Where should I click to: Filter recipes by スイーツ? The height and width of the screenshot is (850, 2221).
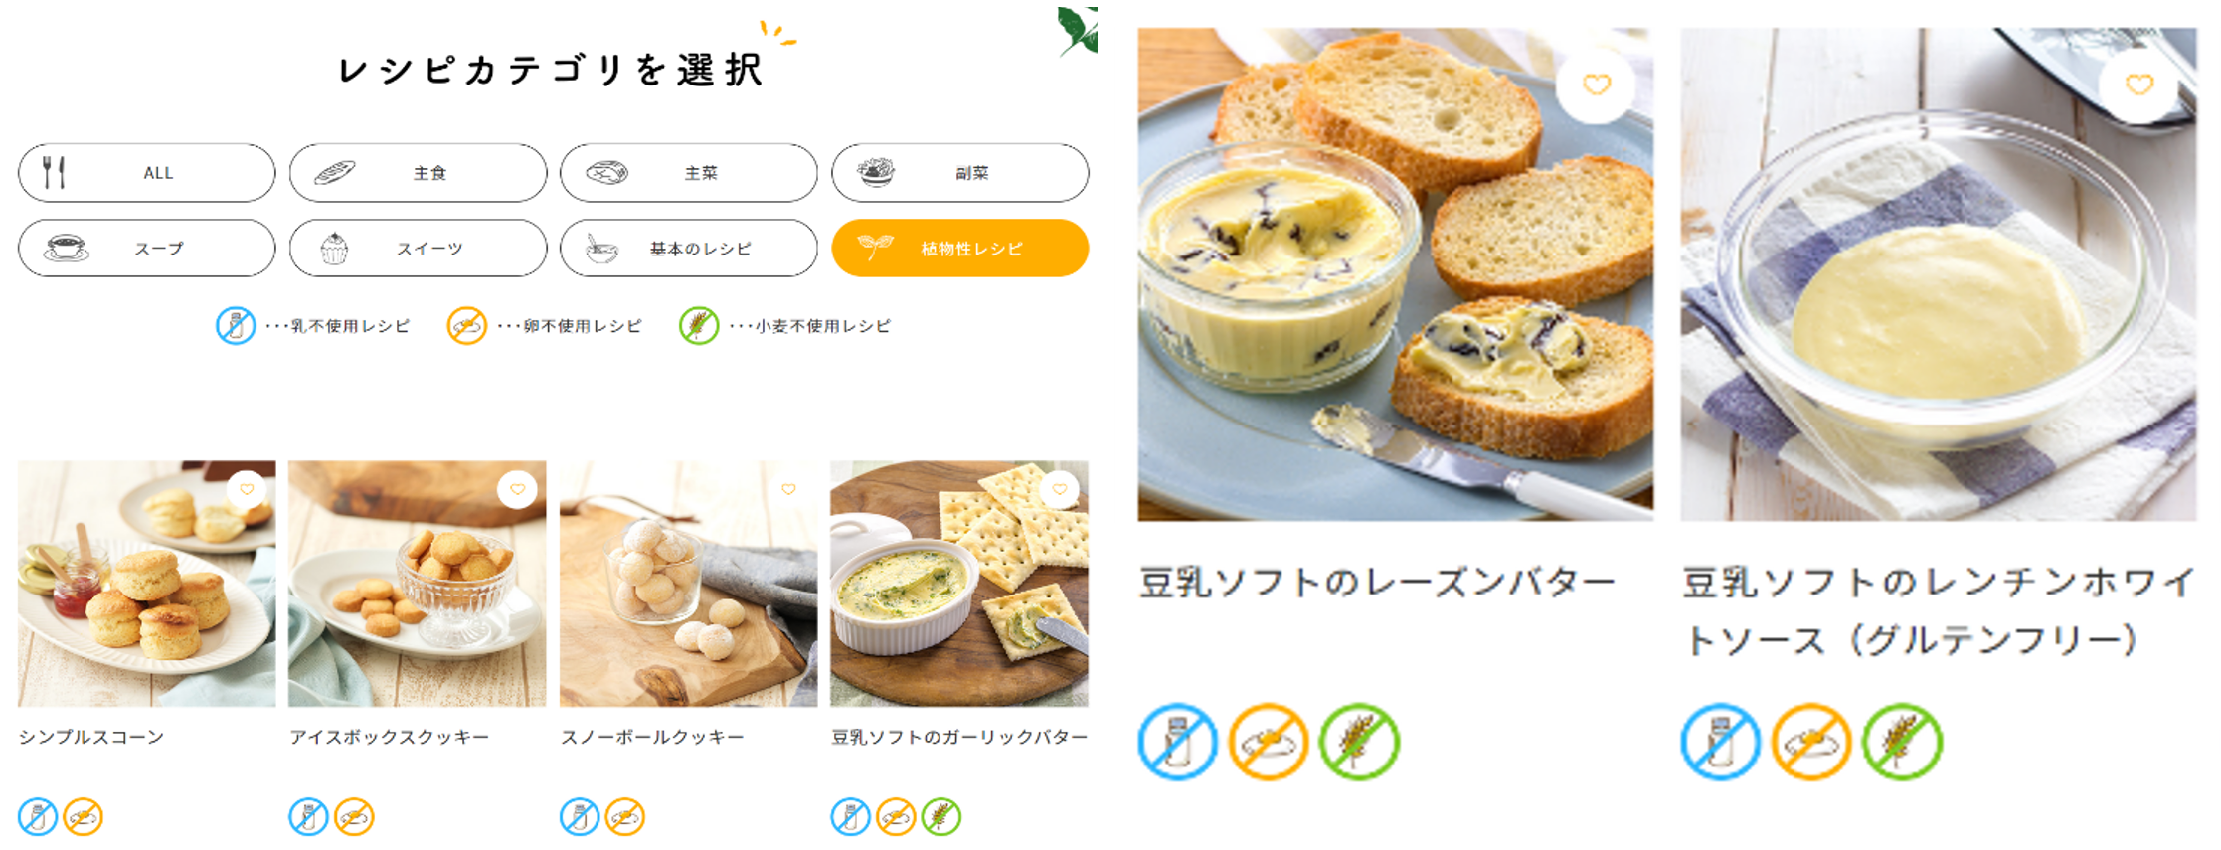tap(418, 249)
